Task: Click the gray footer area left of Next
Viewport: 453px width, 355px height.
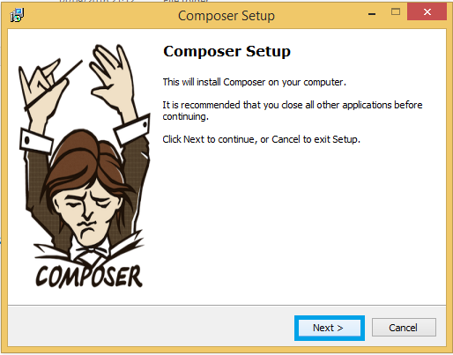Action: [x=151, y=326]
